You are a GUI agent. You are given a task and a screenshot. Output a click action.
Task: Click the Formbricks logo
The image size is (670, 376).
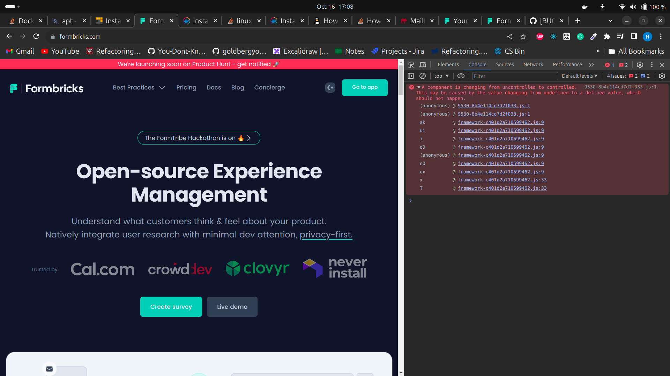(46, 88)
